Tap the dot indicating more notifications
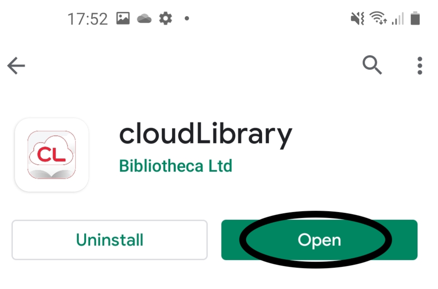 [187, 19]
